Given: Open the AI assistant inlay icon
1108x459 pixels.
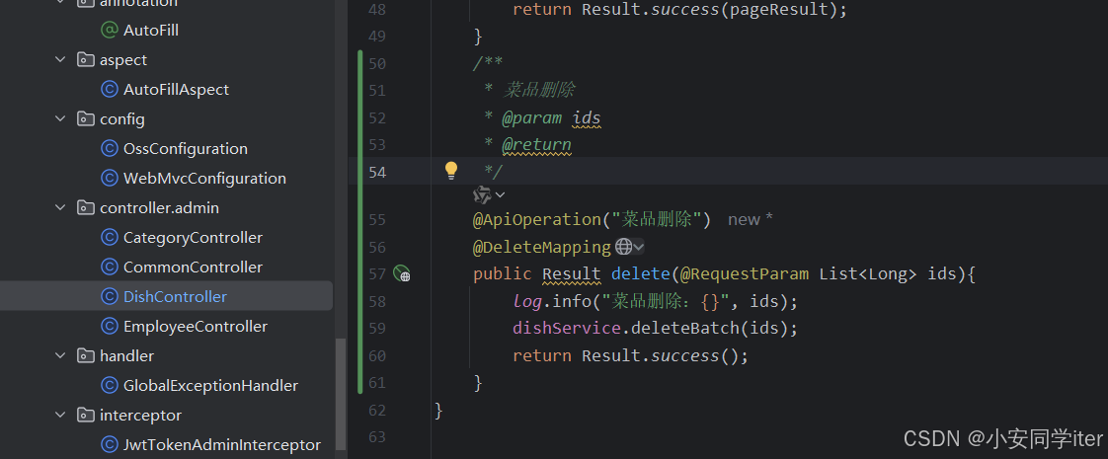Looking at the screenshot, I should [482, 194].
